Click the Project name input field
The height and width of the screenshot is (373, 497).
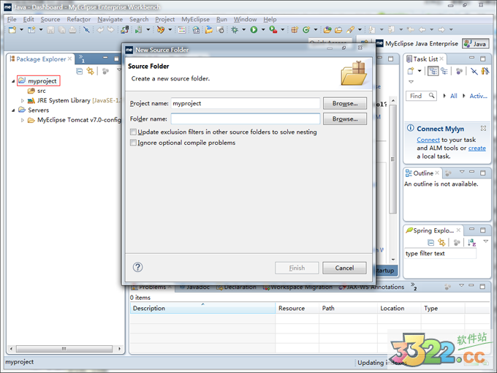[246, 103]
